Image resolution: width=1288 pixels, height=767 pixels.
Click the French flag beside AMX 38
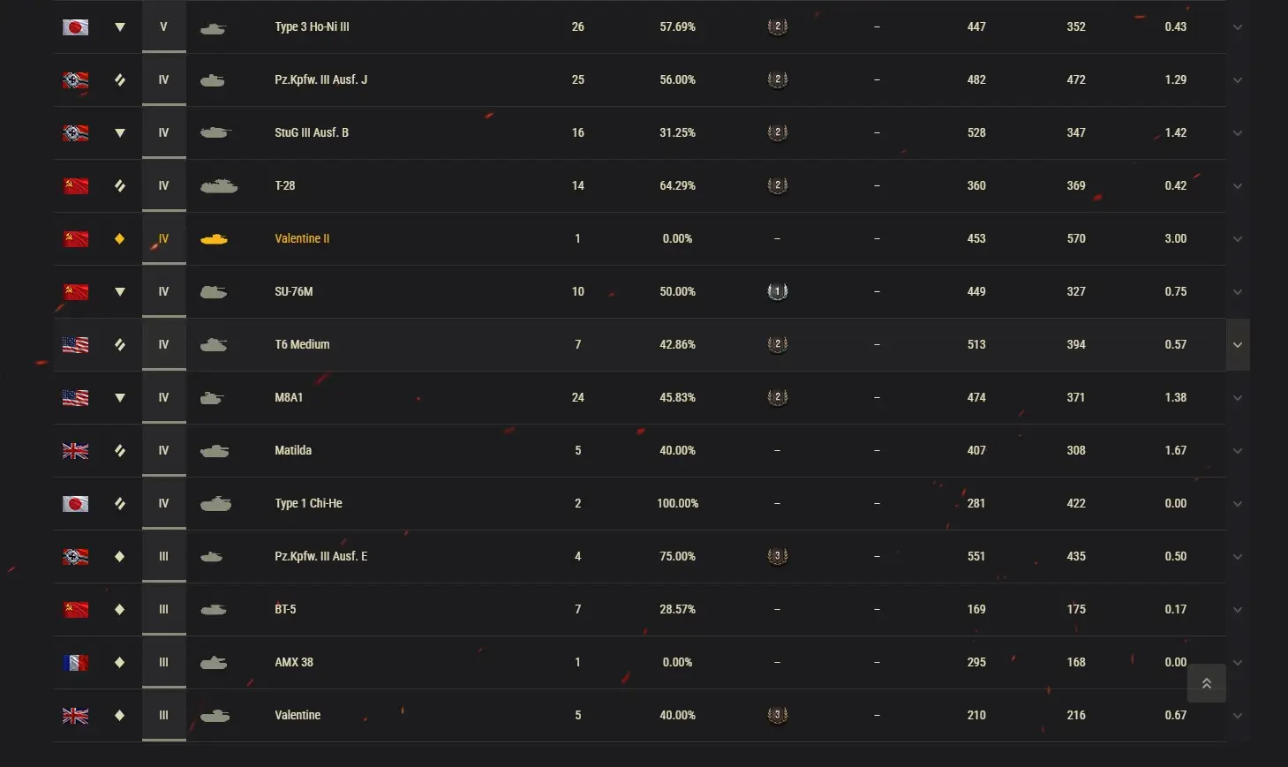(x=75, y=663)
